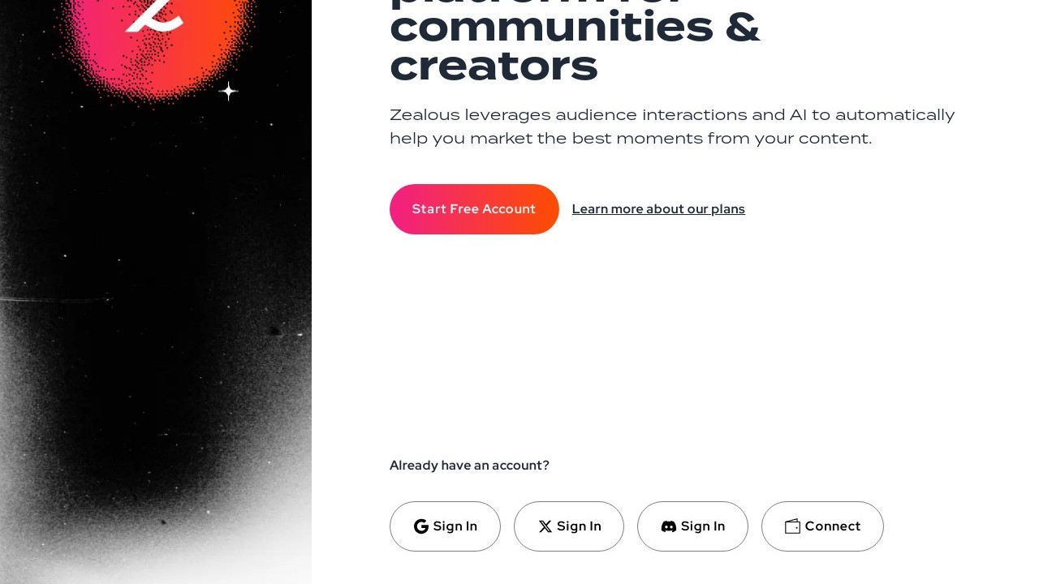Click the white Zealous Z logo
This screenshot has width=1039, height=584.
(x=156, y=16)
